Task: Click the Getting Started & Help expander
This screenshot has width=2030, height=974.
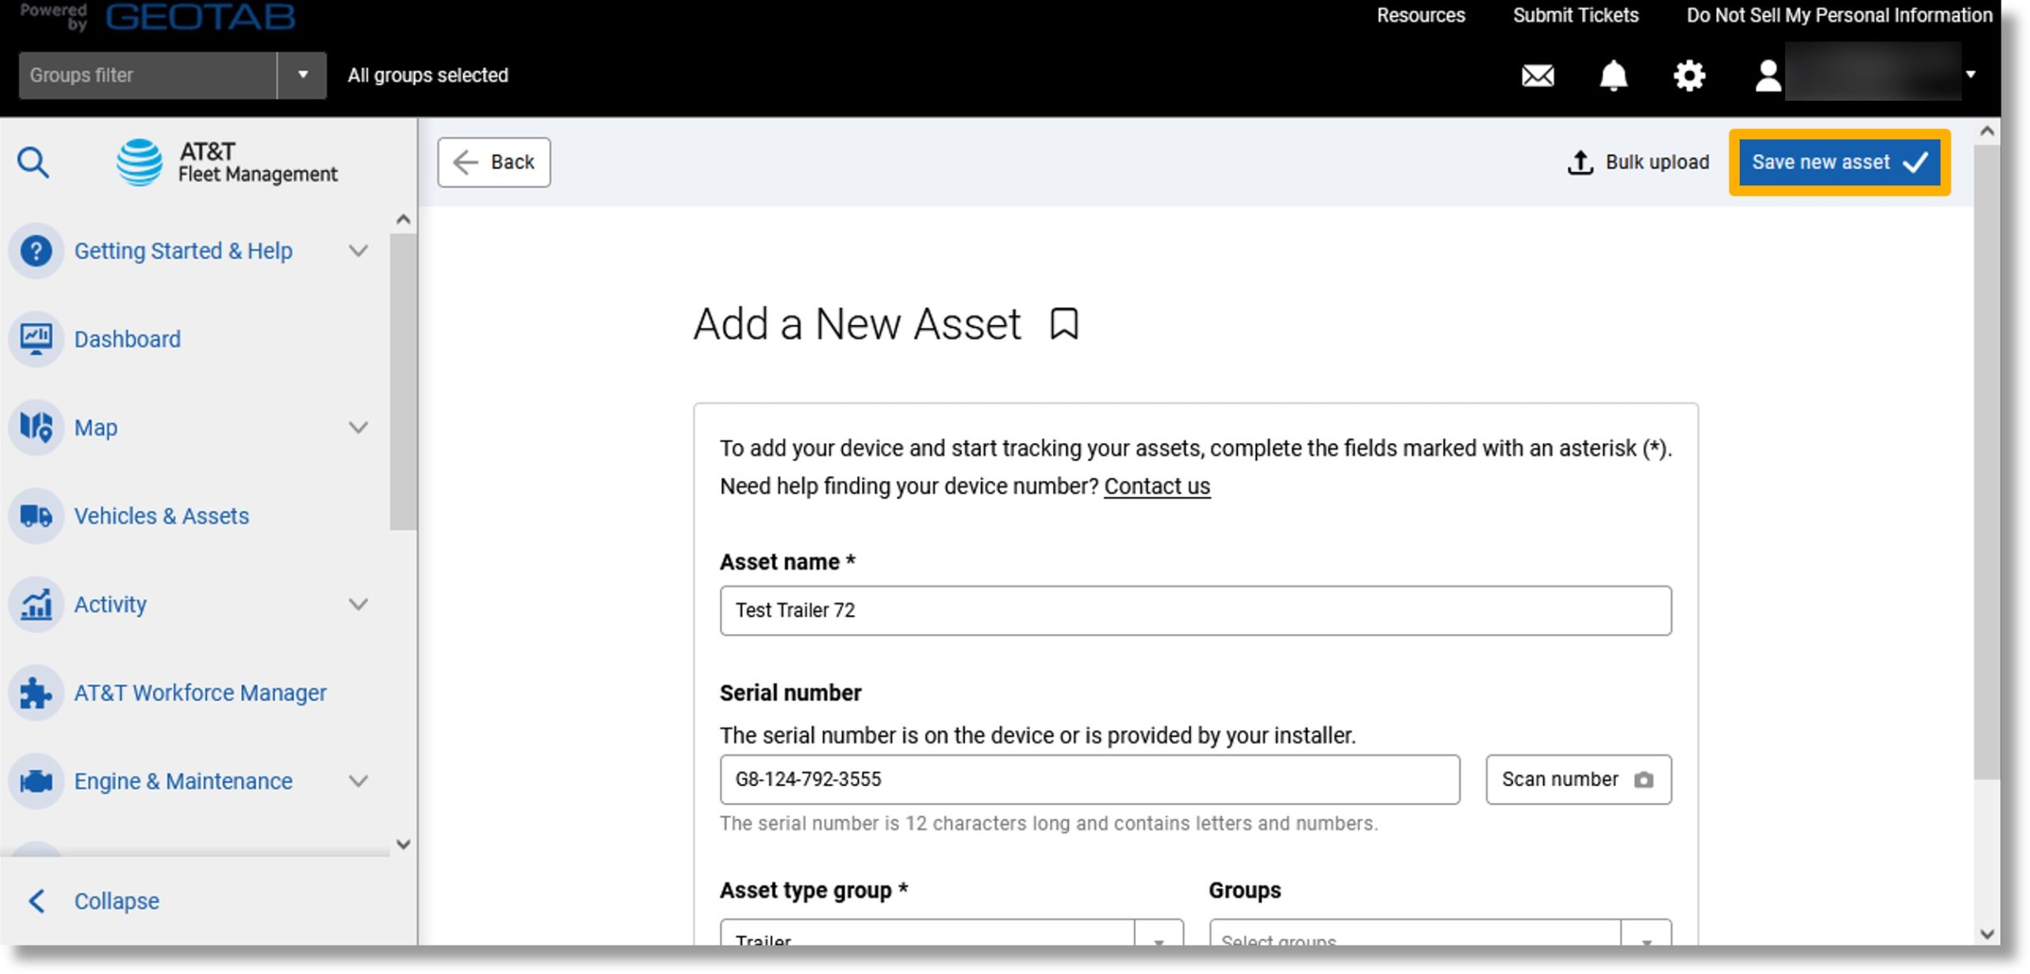Action: tap(360, 250)
